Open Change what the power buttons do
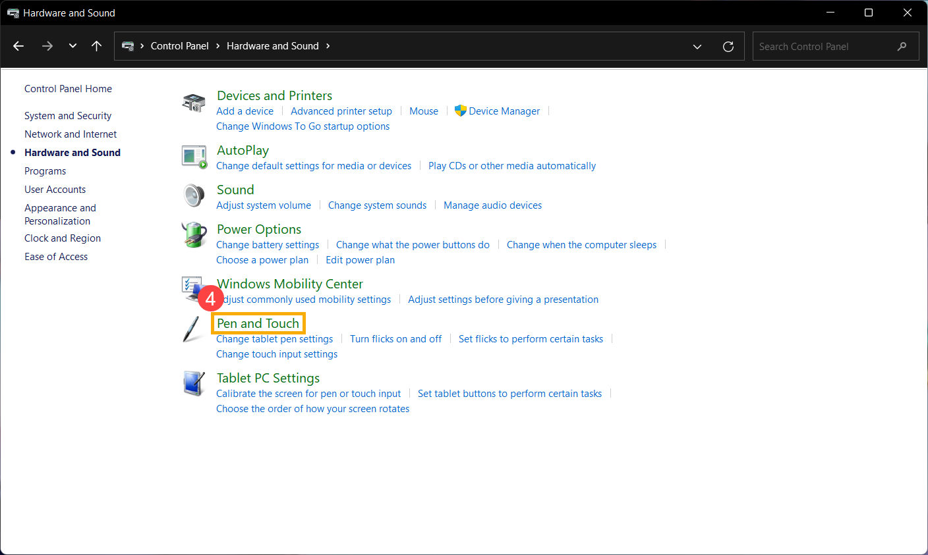Screen dimensions: 928x555 pyautogui.click(x=413, y=245)
